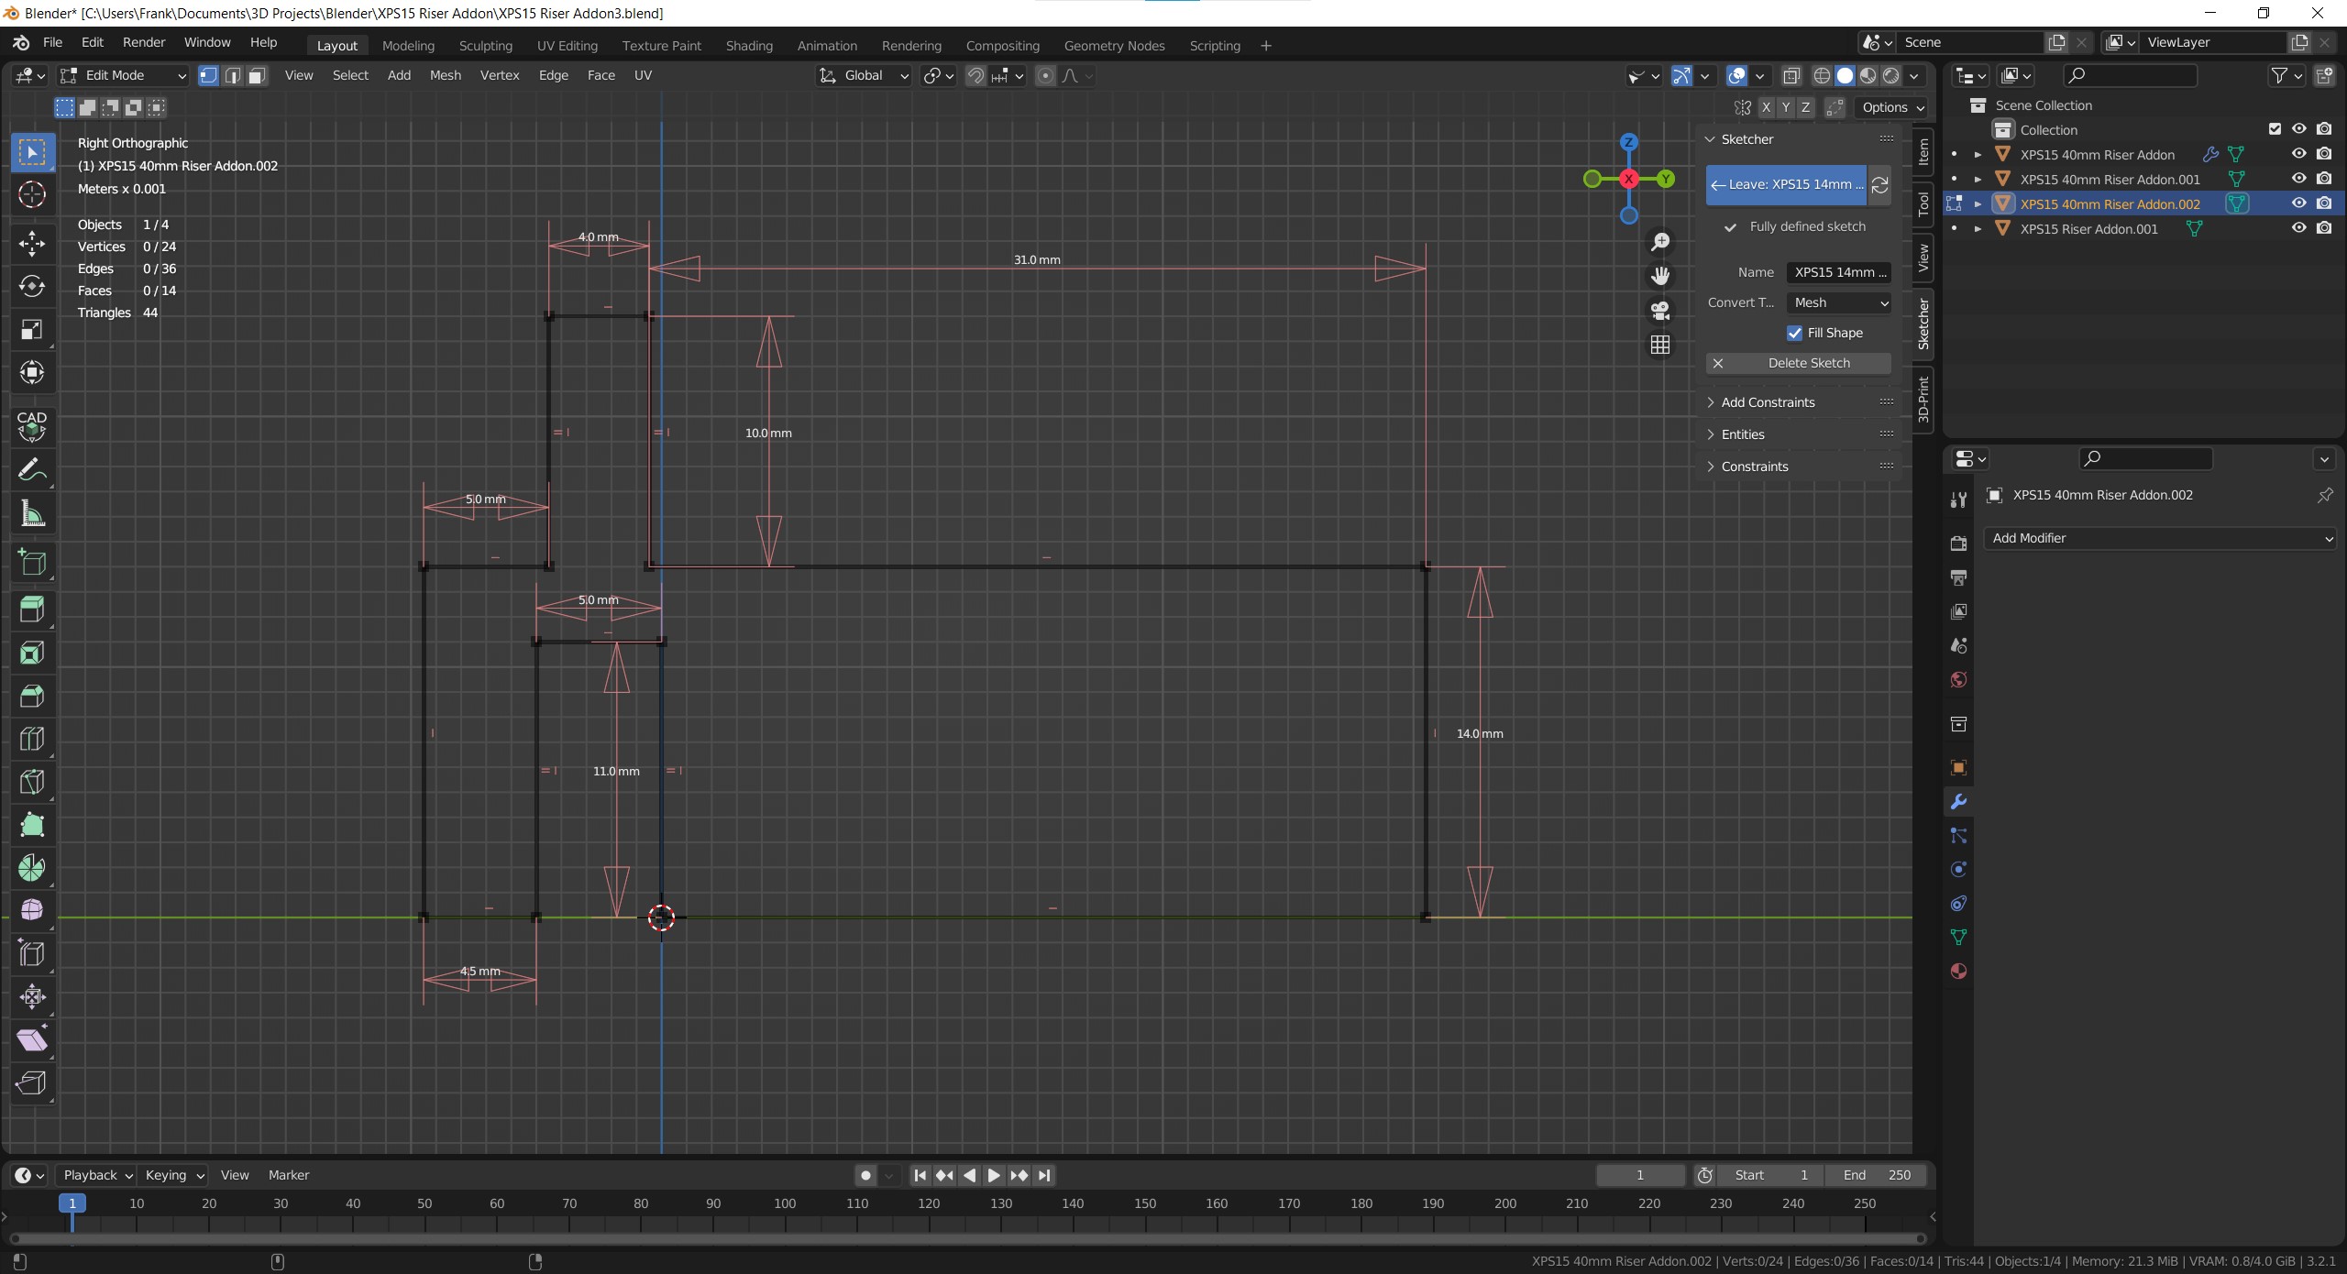Open the Add Modifier dropdown
This screenshot has height=1274, width=2347.
pos(2161,539)
